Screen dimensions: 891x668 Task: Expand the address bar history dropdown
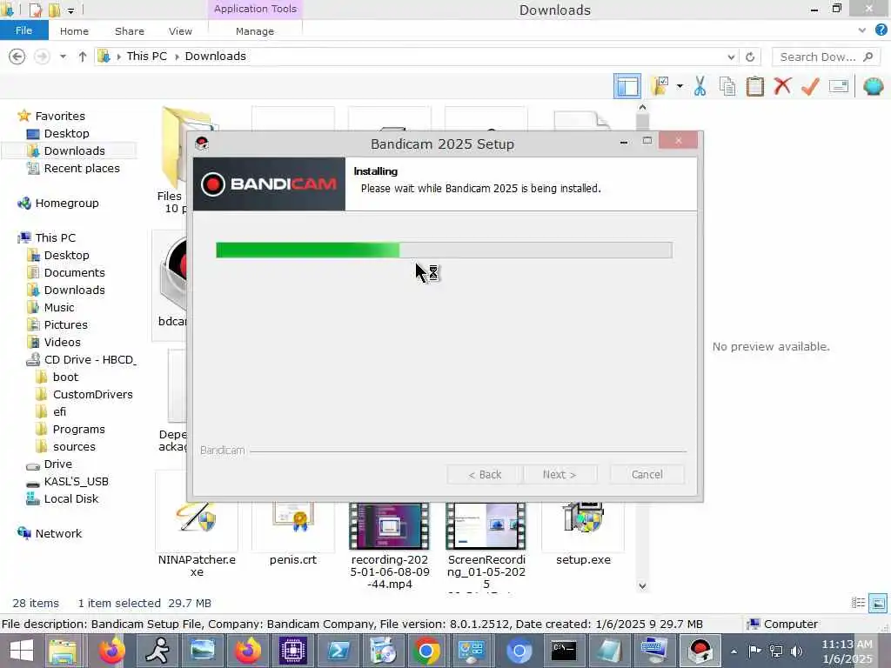pos(731,57)
